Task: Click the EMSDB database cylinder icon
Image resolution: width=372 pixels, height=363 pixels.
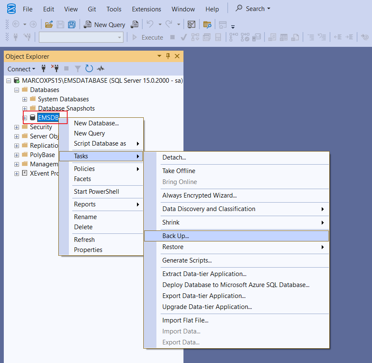Action: coord(33,118)
